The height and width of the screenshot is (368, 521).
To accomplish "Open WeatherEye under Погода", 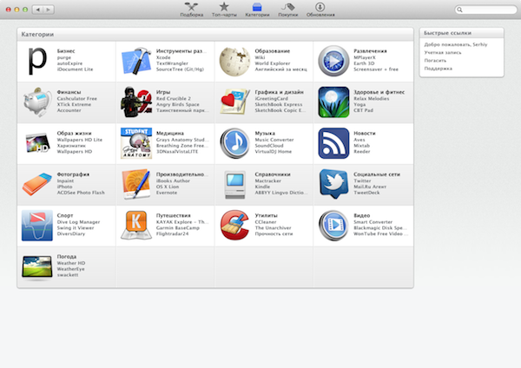I will (70, 269).
